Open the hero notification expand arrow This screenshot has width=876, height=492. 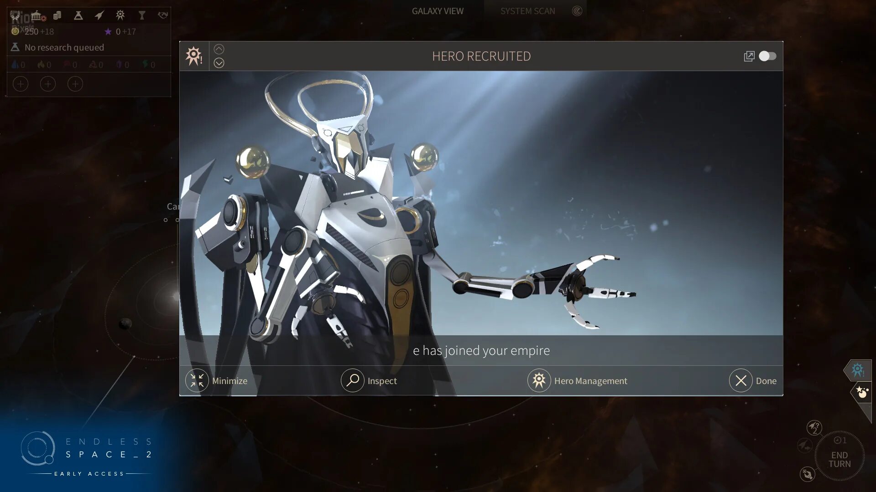point(219,63)
